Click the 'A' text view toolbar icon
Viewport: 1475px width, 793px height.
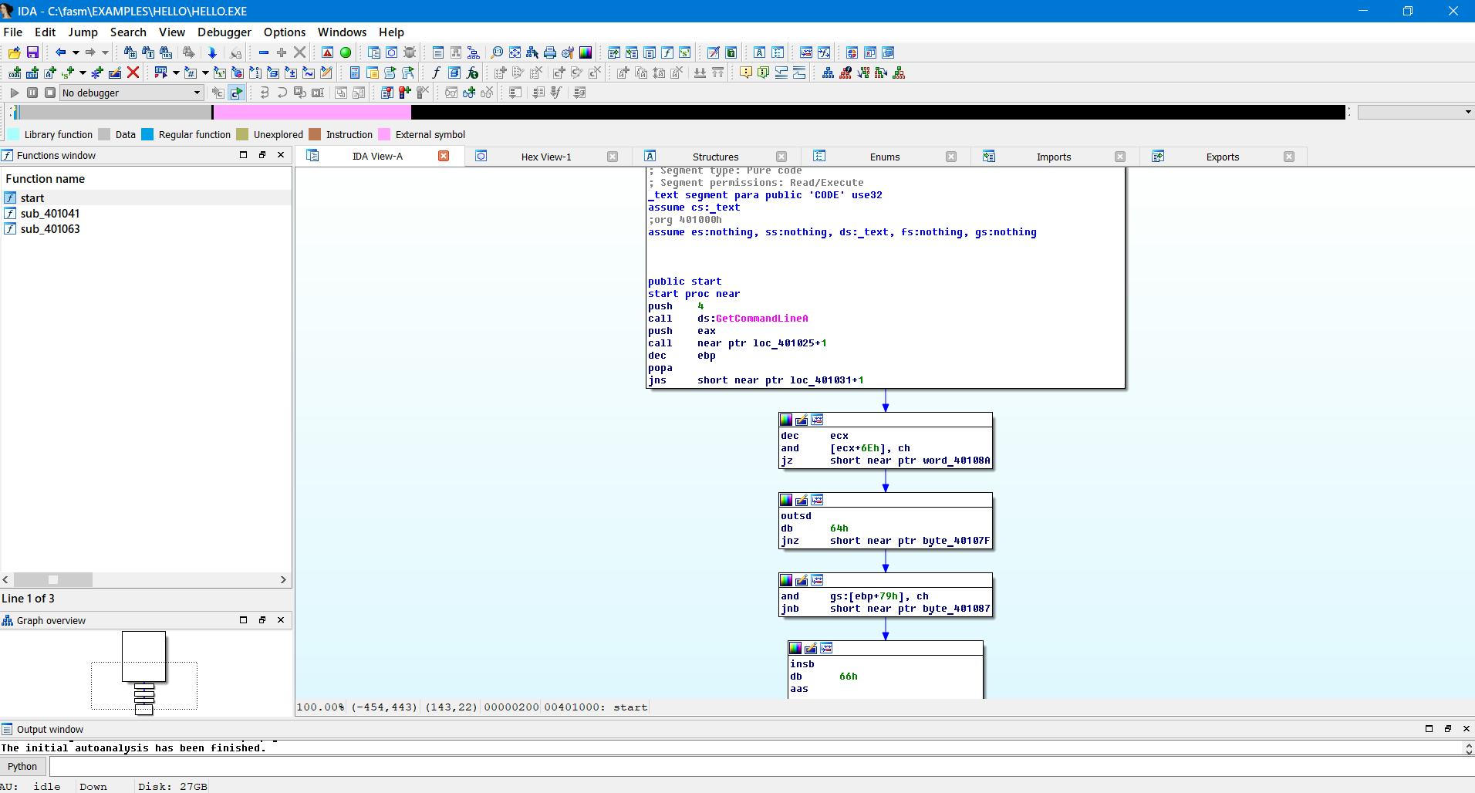pyautogui.click(x=760, y=52)
